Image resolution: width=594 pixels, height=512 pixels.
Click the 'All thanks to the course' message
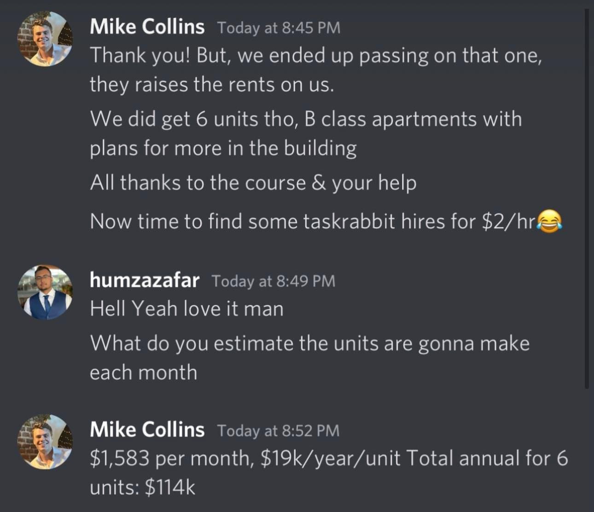point(253,183)
